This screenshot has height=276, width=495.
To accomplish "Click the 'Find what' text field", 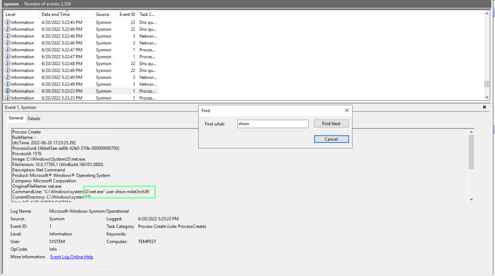I will [273, 124].
